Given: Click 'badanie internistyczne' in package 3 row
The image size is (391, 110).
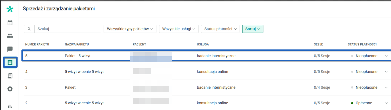Looking at the screenshot, I should coord(216,88).
